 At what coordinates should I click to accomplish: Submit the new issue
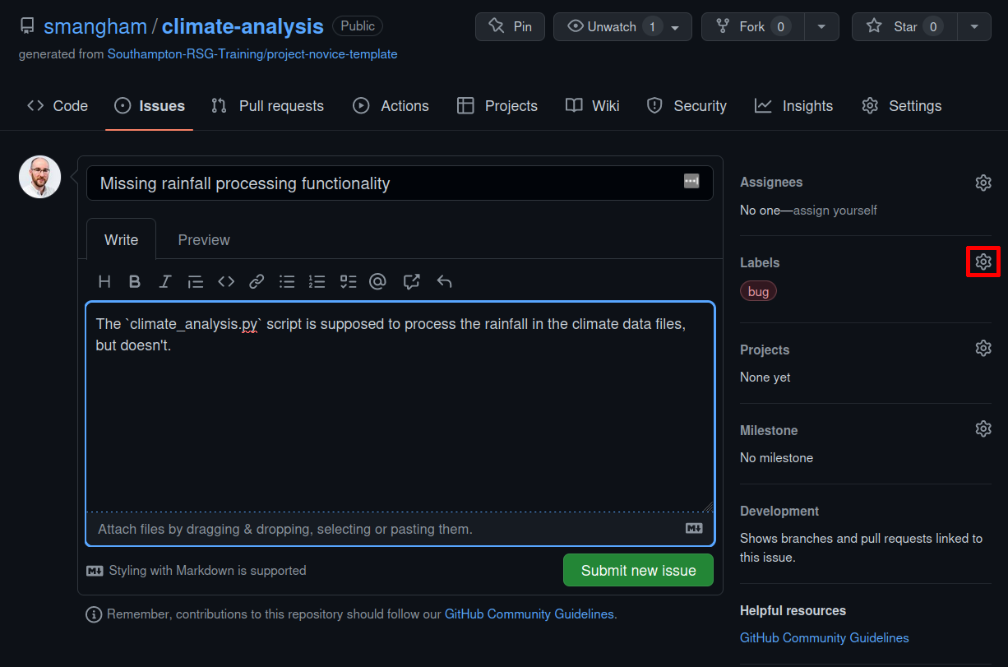tap(638, 571)
